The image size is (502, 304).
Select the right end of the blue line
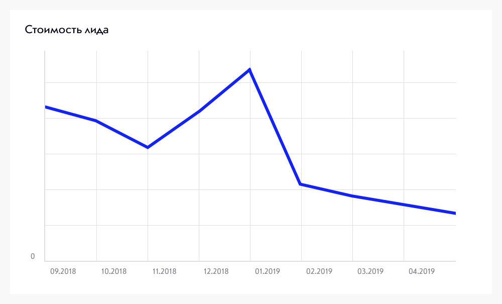click(x=455, y=214)
